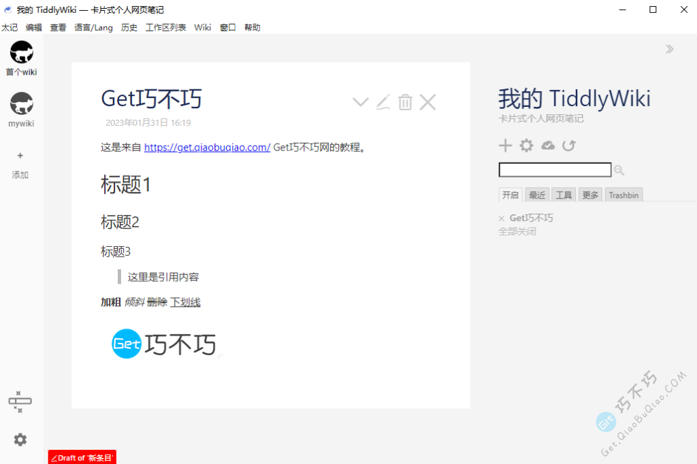Click the 标题1 heading text
Viewport: 697px width, 464px height.
click(126, 184)
